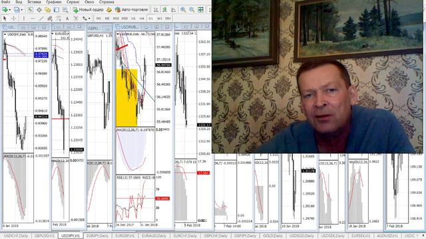Switch to the EURAUD,Daily tab
The image size is (426, 239).
coord(154,236)
